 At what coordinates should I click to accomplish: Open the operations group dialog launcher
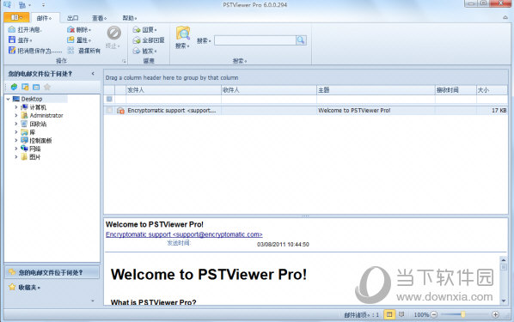[124, 61]
